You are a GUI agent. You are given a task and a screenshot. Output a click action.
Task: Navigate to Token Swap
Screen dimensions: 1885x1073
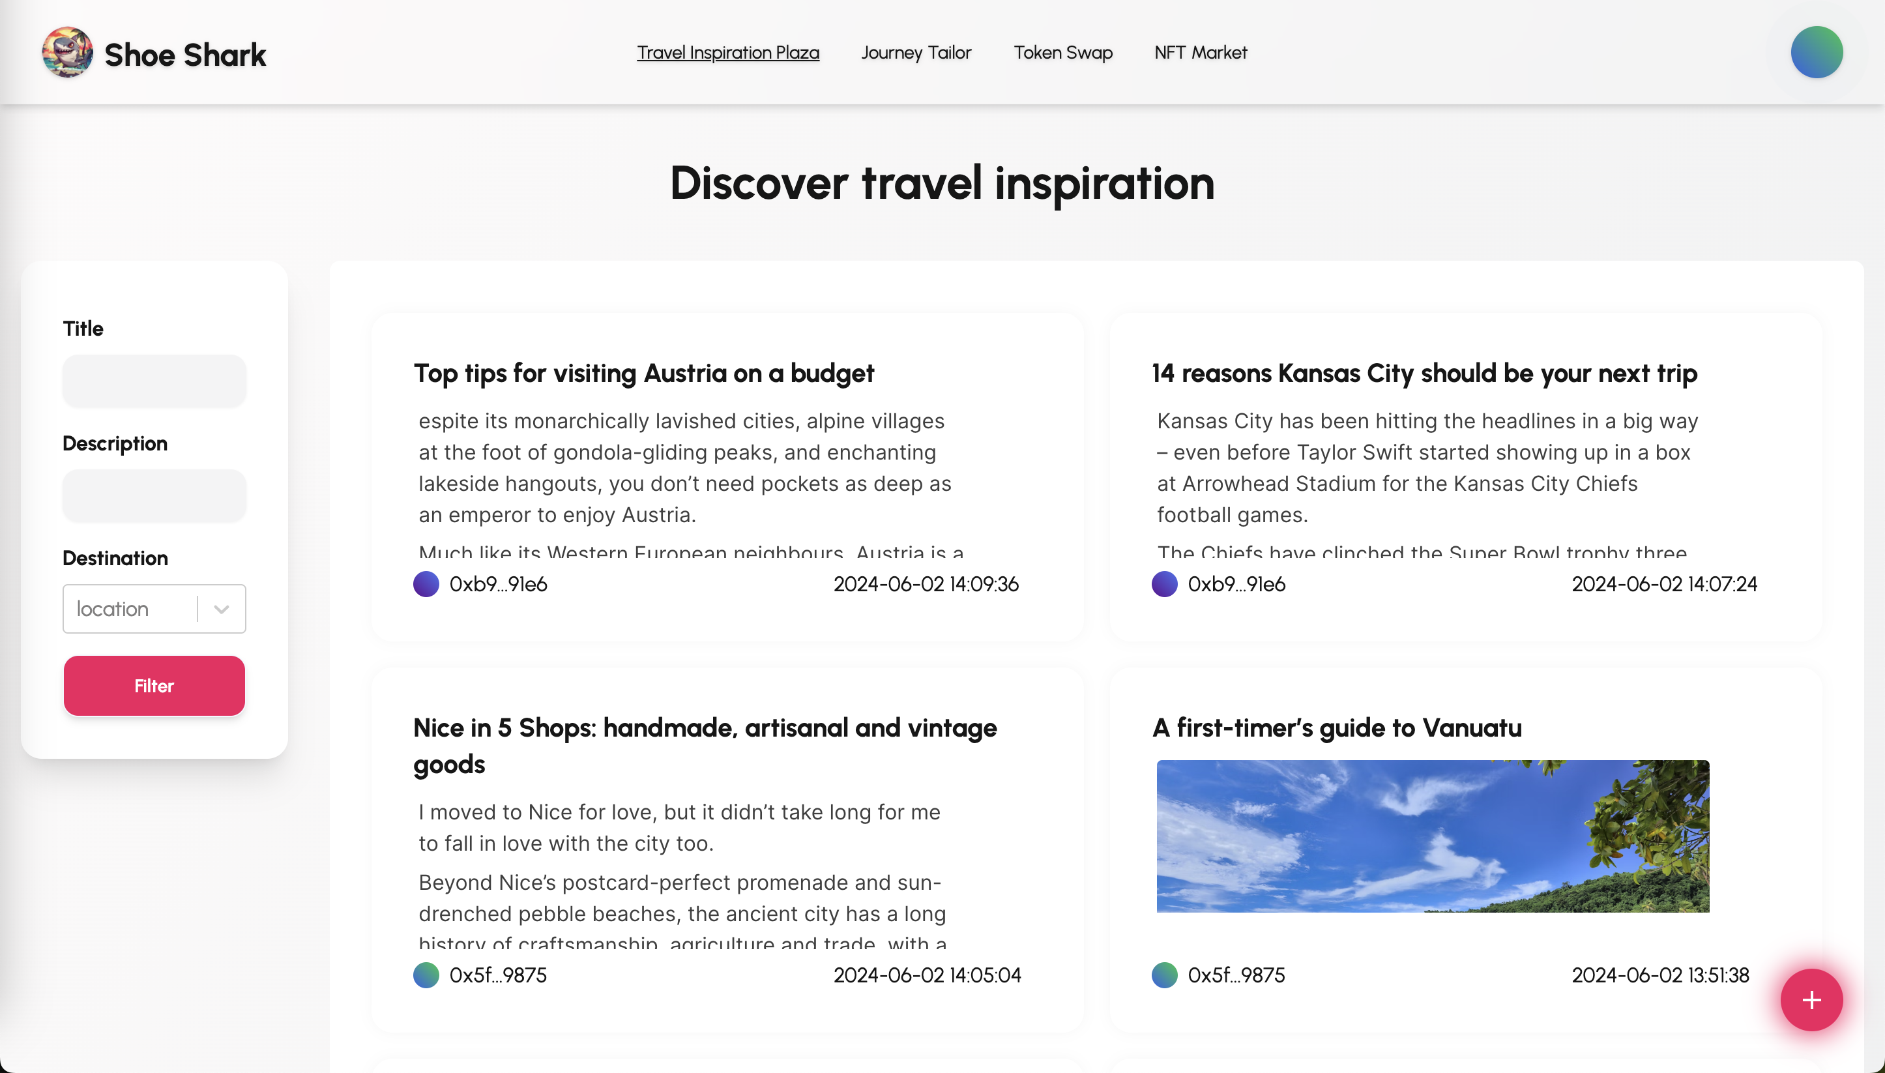coord(1062,53)
